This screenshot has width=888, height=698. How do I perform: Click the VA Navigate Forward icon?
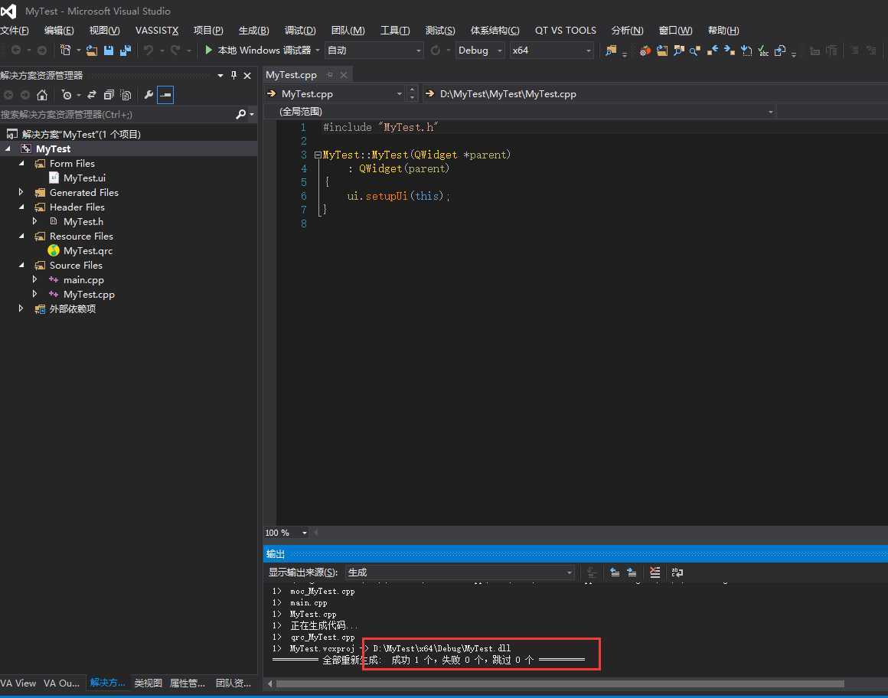730,51
